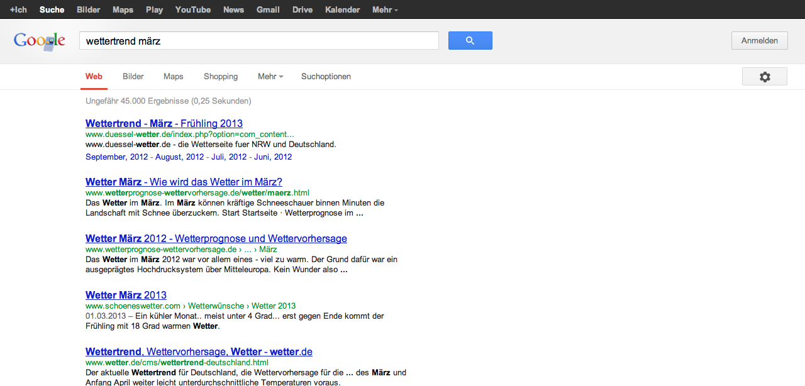
Task: Open Suchoptionen search tools
Action: [326, 77]
